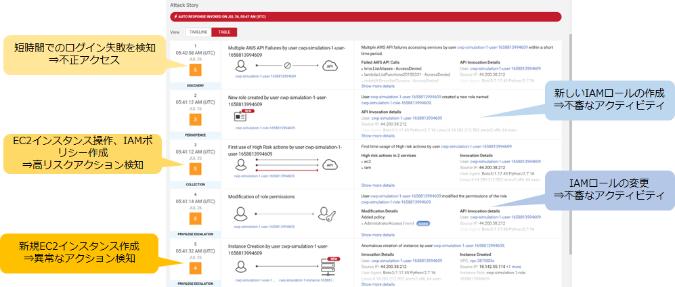Open user link under High Risk actions diagram

pyautogui.click(x=264, y=176)
